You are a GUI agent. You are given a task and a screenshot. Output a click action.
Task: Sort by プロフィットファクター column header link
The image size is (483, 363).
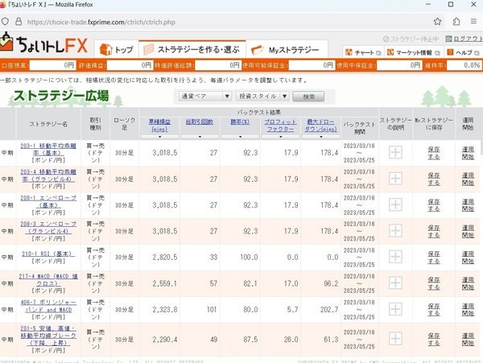click(x=280, y=126)
